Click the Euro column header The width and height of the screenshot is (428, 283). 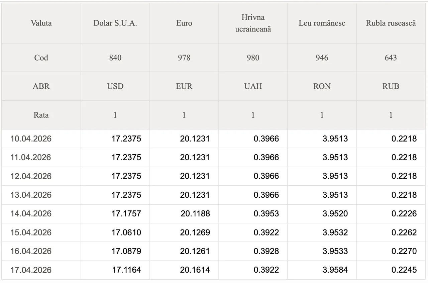[x=184, y=23]
